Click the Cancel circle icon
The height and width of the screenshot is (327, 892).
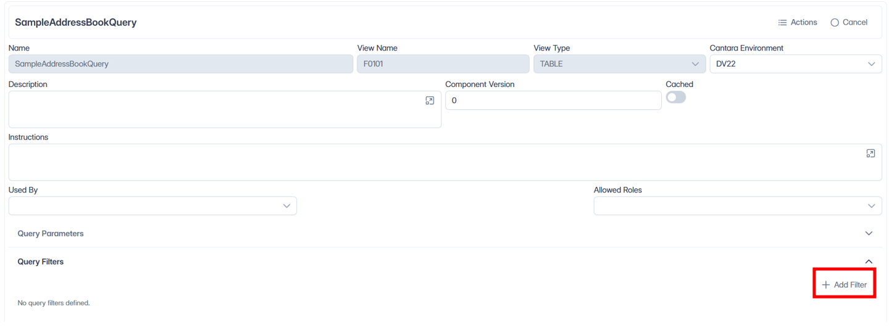point(835,23)
